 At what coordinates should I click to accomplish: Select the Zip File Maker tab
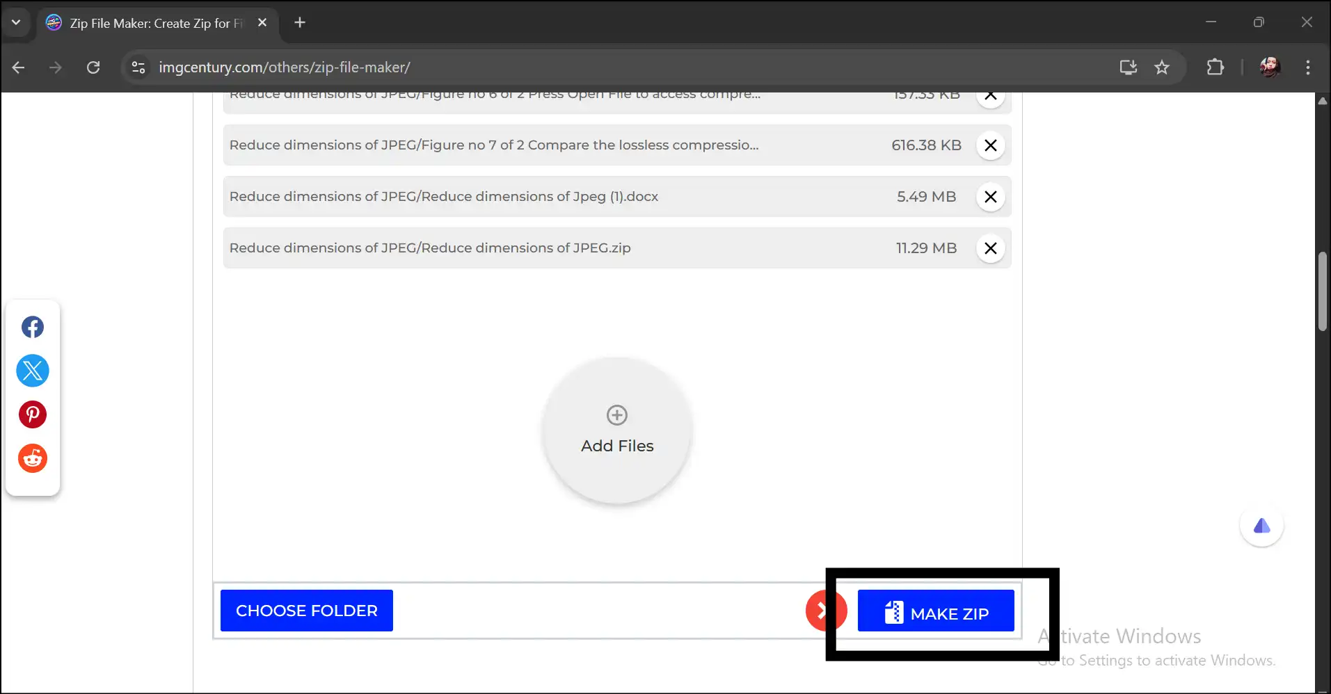click(157, 23)
